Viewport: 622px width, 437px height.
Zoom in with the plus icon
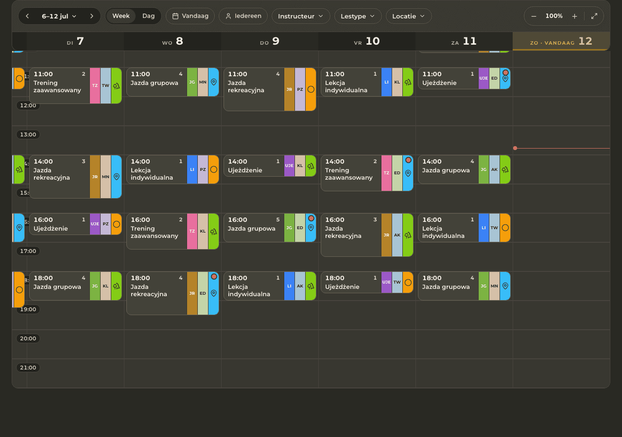tap(574, 16)
